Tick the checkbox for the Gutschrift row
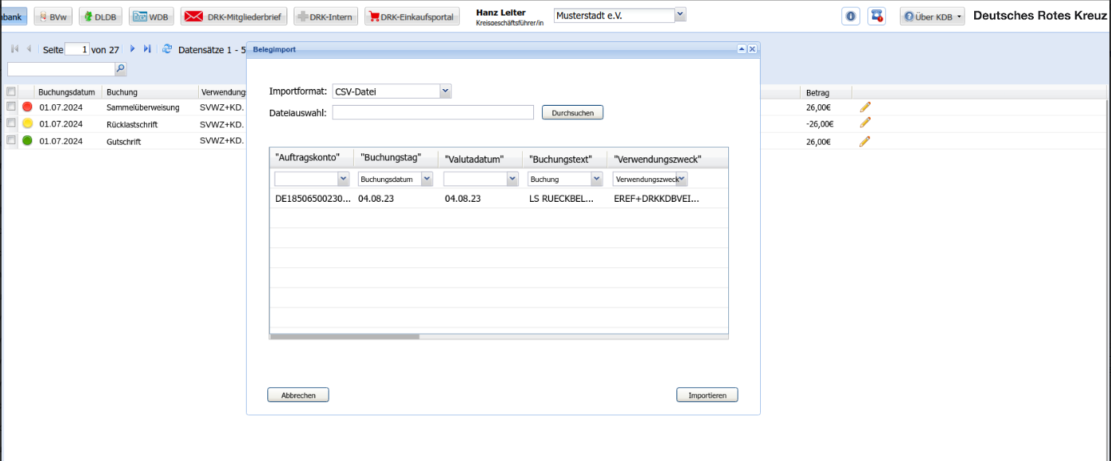The image size is (1111, 461). [11, 141]
